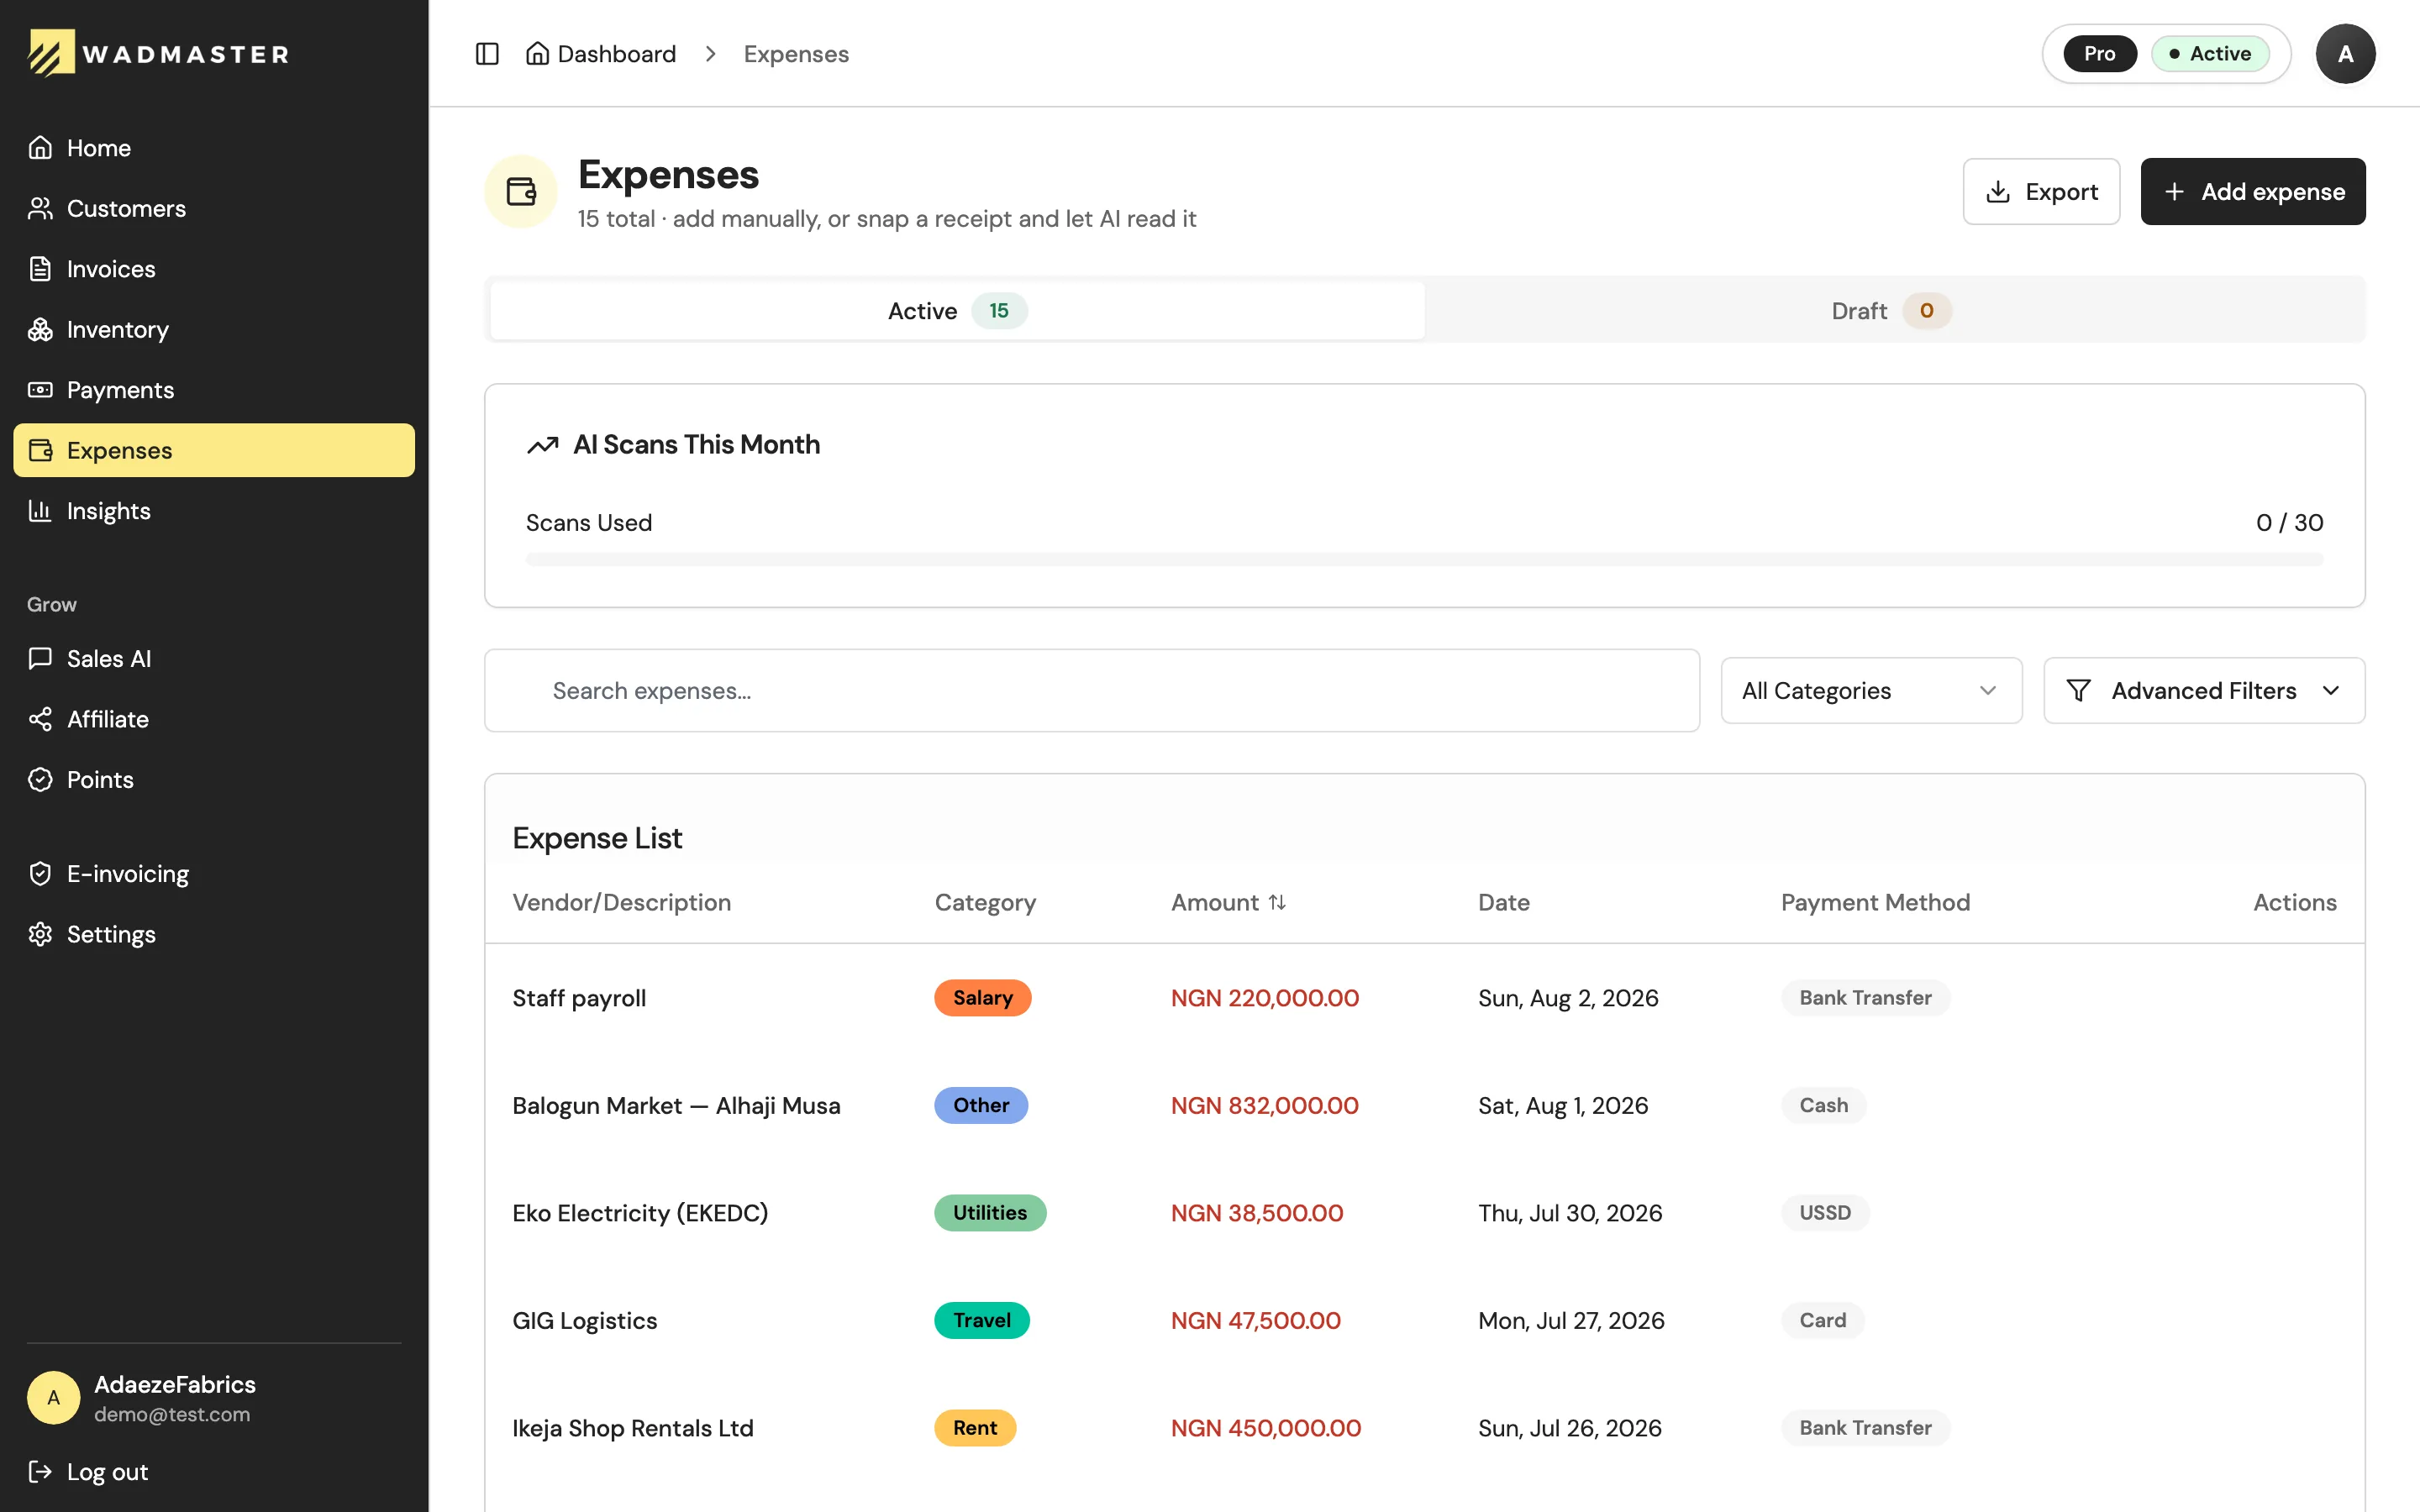The width and height of the screenshot is (2420, 1512).
Task: Select the Staff payroll row
Action: click(1424, 998)
